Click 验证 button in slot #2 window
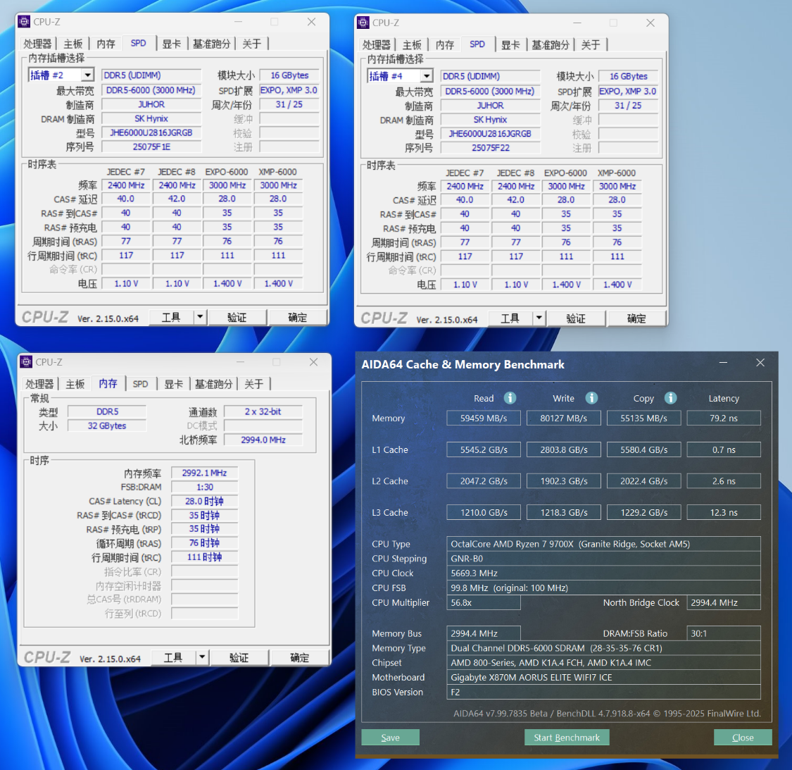Image resolution: width=792 pixels, height=770 pixels. pos(237,317)
